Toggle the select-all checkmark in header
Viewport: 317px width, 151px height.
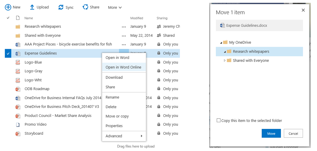point(8,18)
